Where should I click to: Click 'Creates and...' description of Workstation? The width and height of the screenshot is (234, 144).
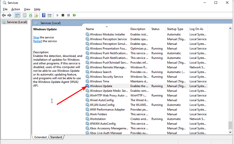point(139,119)
